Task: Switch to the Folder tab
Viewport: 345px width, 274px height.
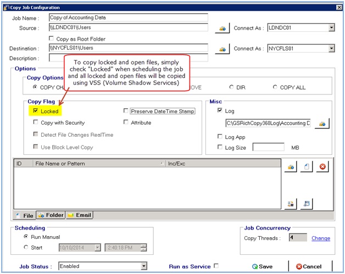Action: 51,215
